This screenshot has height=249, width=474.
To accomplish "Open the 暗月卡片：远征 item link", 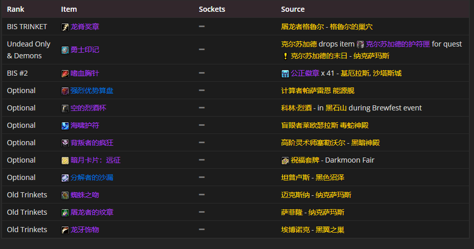I will (x=95, y=161).
